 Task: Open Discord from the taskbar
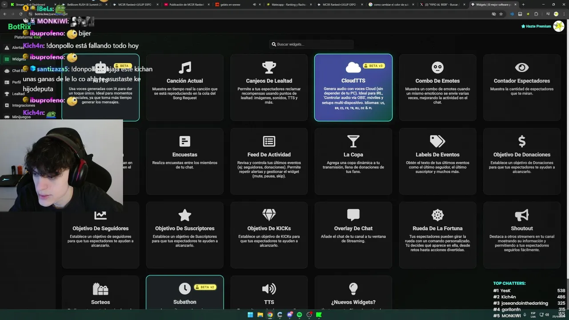(x=289, y=315)
